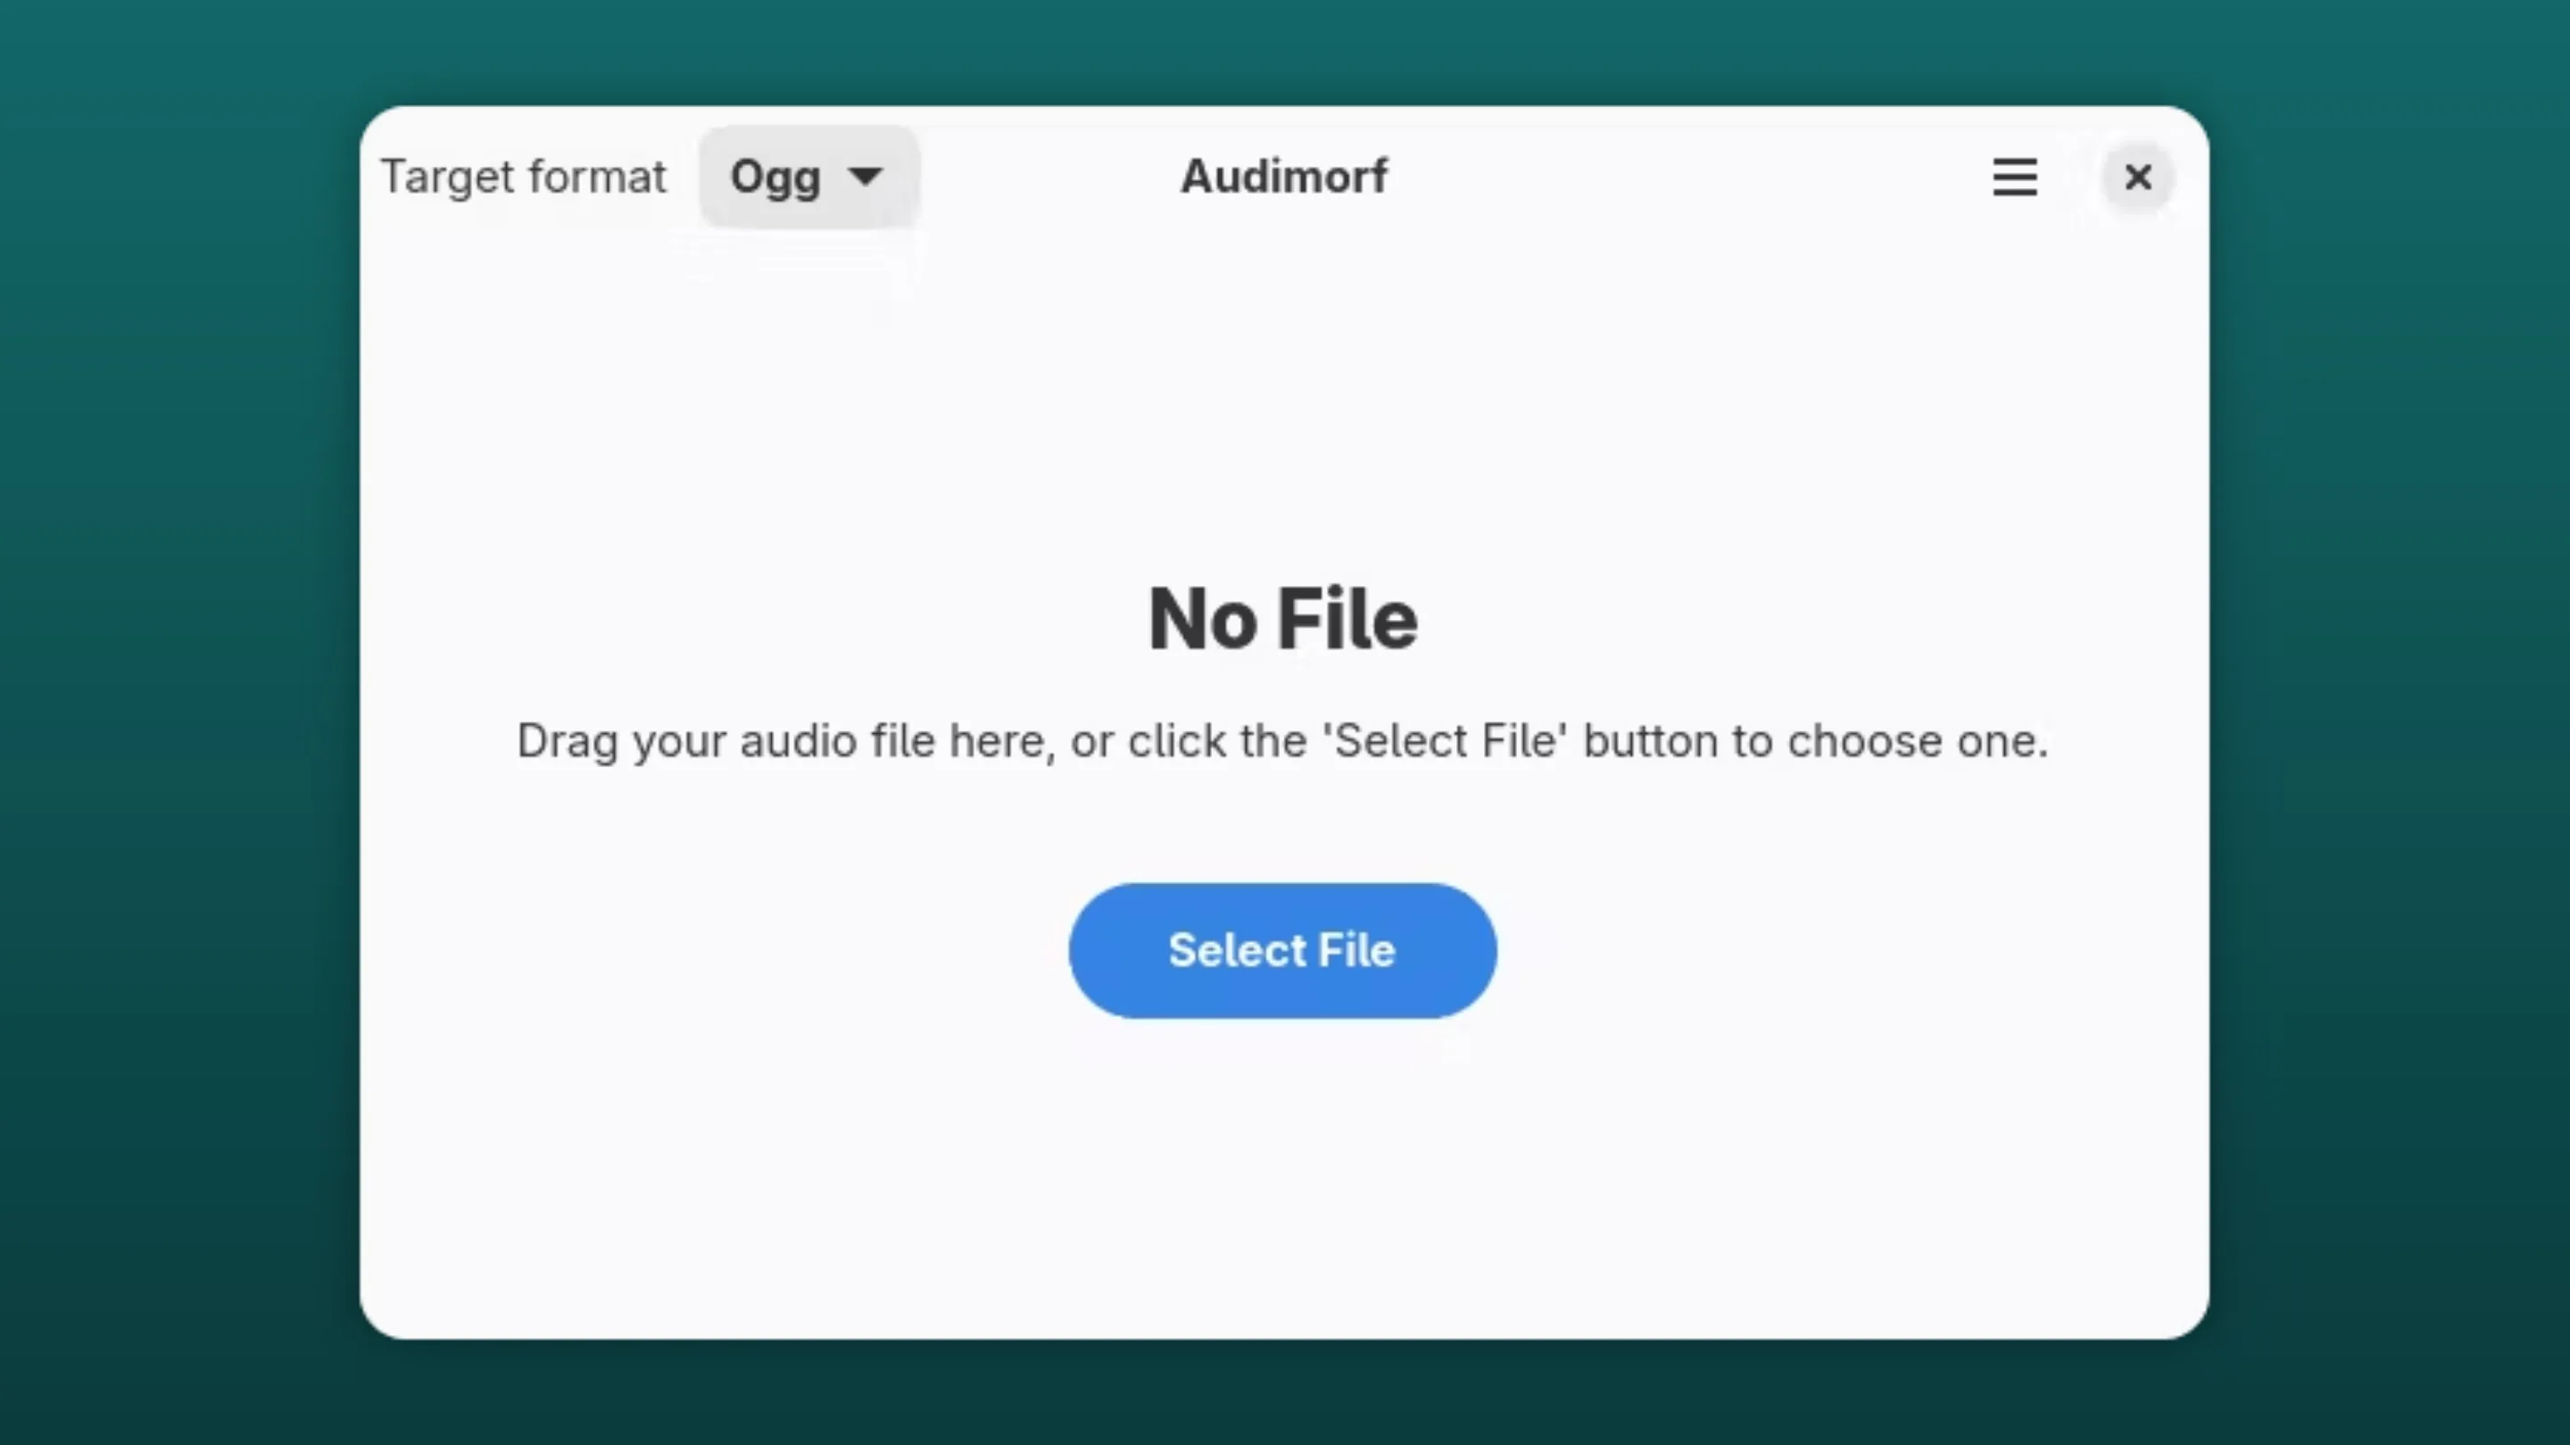This screenshot has height=1445, width=2570.
Task: Close the Audimorf window
Action: pyautogui.click(x=2137, y=178)
